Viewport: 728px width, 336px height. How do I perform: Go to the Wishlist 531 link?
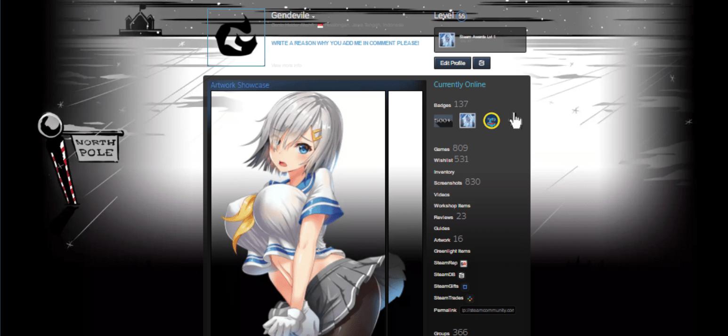pos(451,160)
